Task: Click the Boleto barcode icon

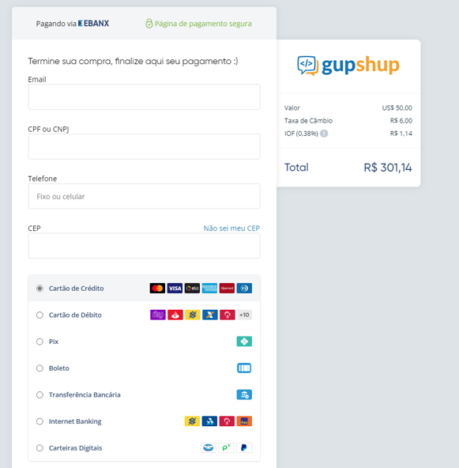Action: (244, 368)
